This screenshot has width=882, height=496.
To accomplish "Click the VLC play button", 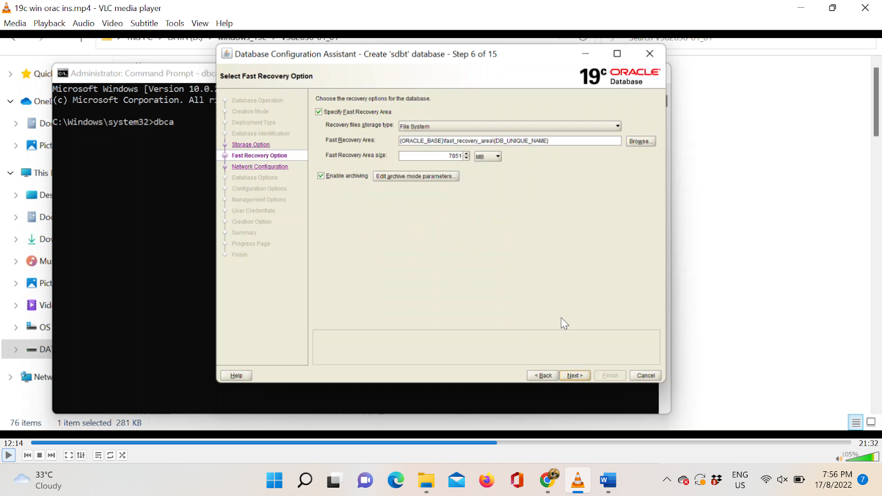I will pos(8,455).
